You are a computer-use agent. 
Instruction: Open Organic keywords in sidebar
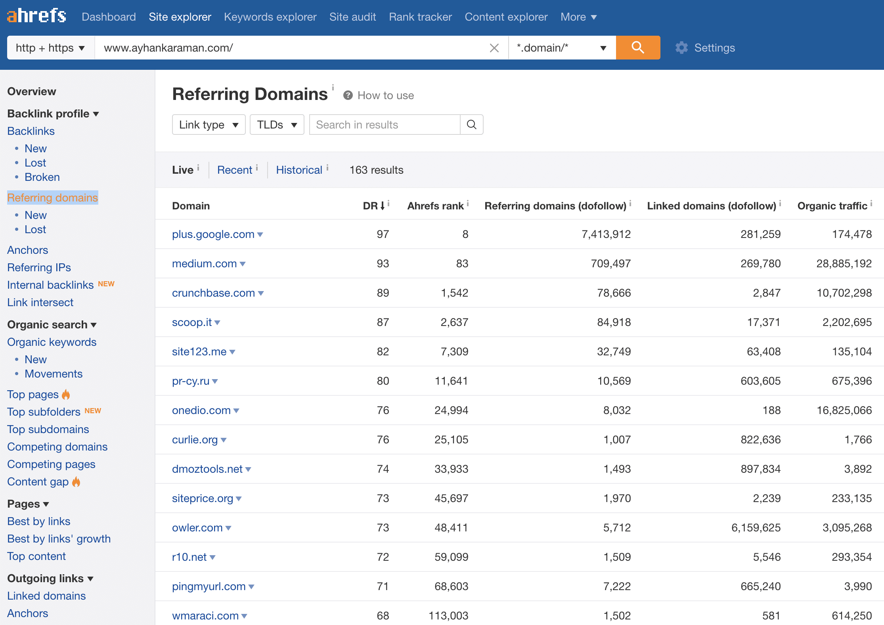coord(52,342)
